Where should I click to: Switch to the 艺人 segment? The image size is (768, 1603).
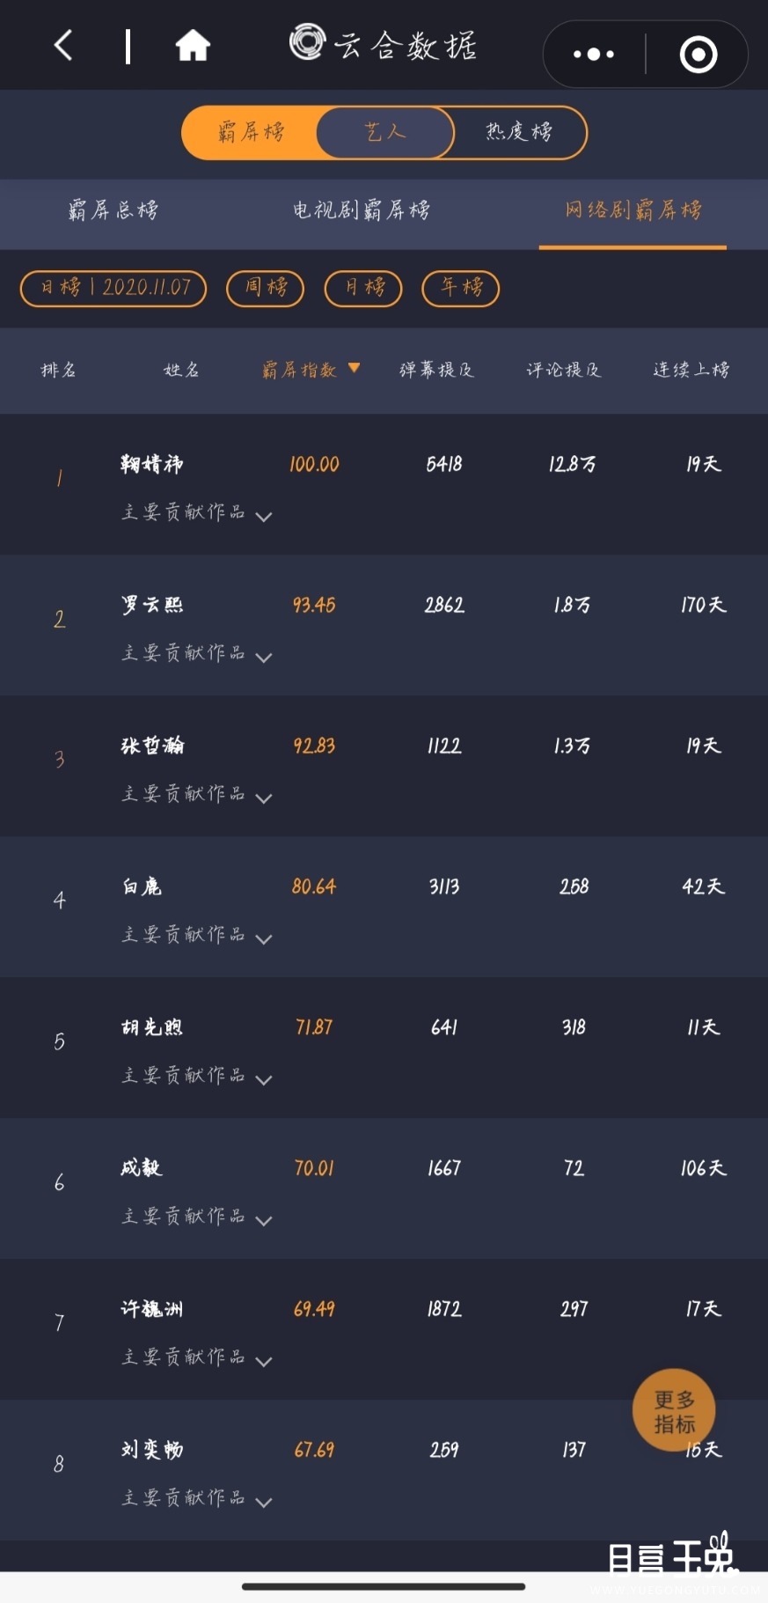385,133
